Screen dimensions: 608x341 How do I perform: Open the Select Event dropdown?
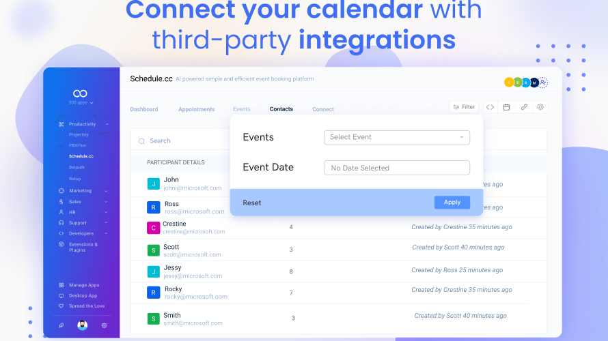coord(396,137)
